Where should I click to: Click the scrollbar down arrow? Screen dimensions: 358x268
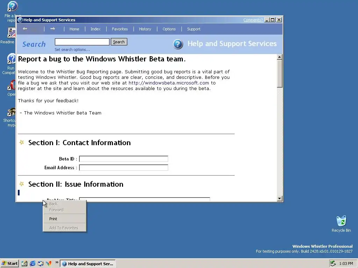(x=279, y=198)
